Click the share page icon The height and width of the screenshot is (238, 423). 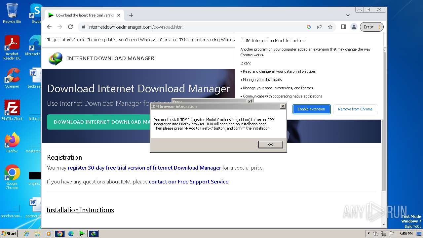coord(320,27)
